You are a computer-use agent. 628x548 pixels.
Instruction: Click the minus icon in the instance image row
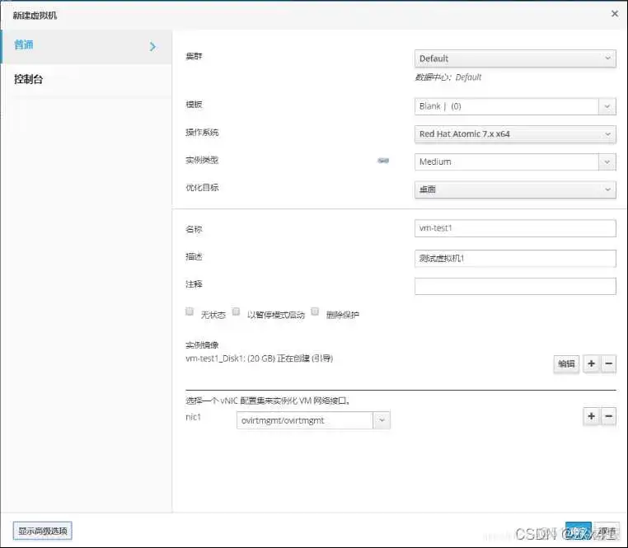609,363
